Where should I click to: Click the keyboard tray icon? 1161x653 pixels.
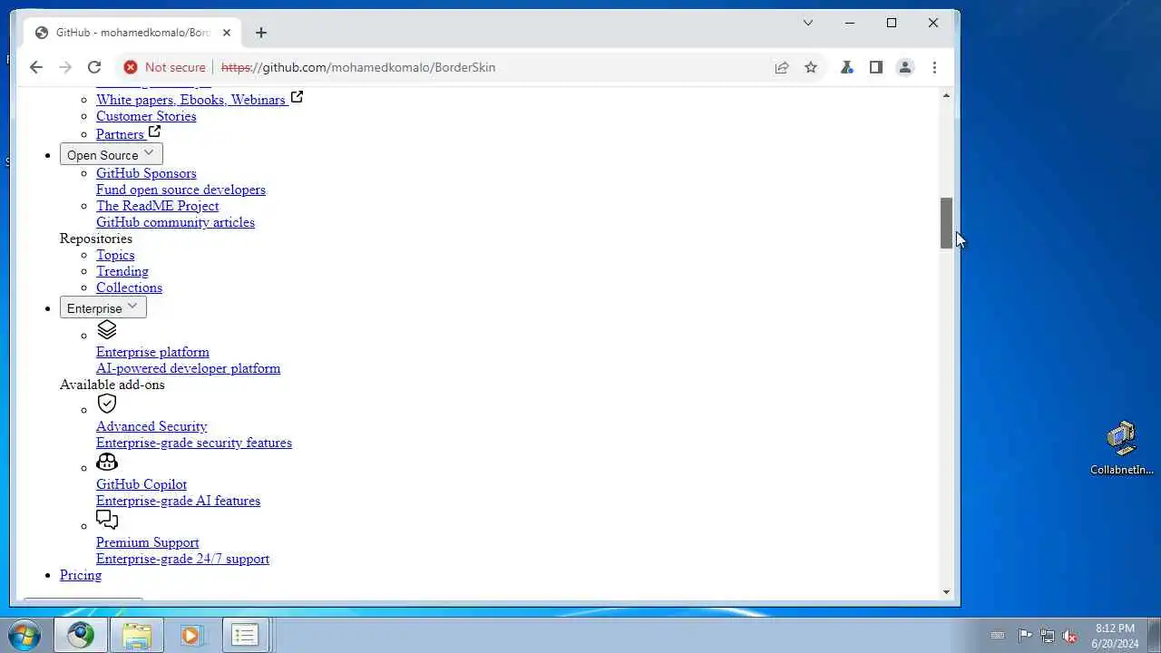998,636
